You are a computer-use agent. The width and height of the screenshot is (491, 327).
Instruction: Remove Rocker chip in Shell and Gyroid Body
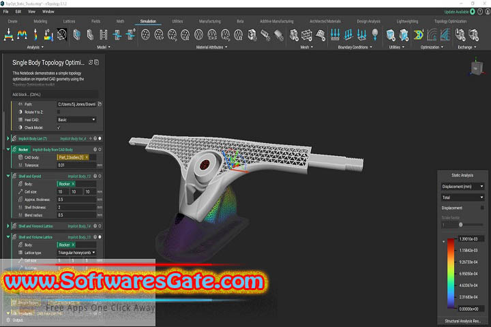tap(73, 184)
